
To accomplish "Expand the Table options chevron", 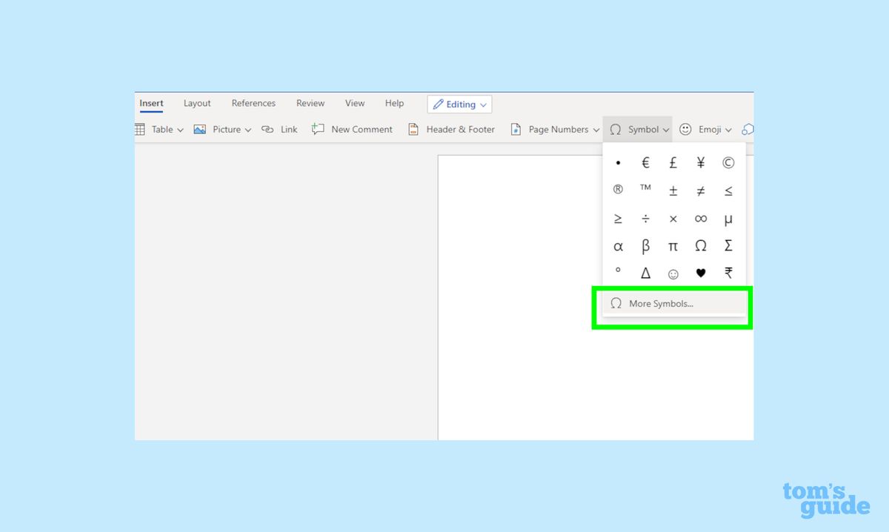I will click(x=180, y=129).
